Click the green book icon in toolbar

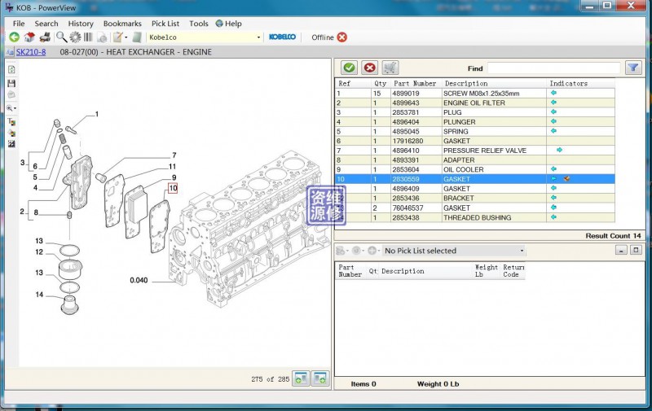pyautogui.click(x=137, y=37)
